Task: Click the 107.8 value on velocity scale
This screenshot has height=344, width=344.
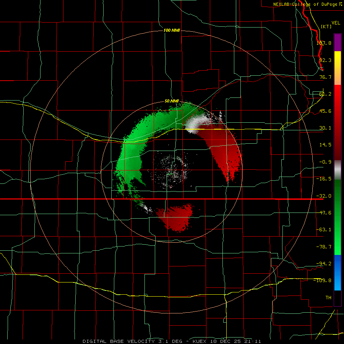Action: [324, 43]
